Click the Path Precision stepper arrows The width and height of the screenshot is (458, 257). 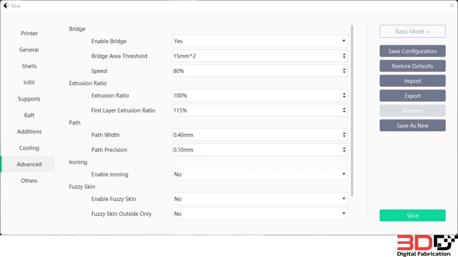(344, 150)
